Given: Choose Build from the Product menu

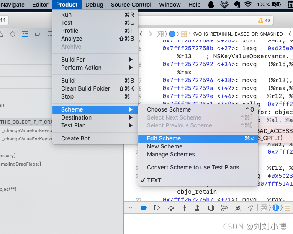Looking at the screenshot, I should point(95,81).
